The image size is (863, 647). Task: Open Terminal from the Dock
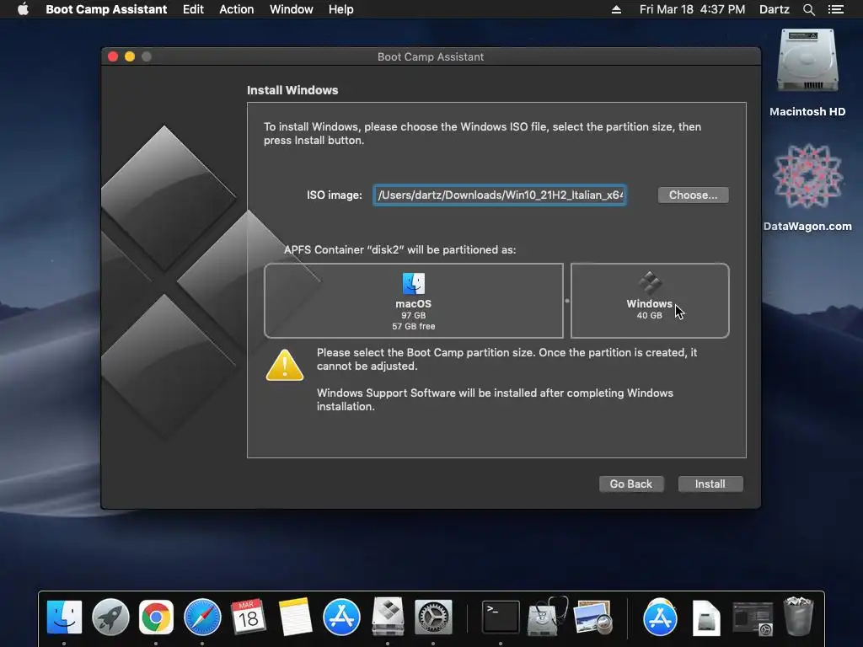click(501, 617)
